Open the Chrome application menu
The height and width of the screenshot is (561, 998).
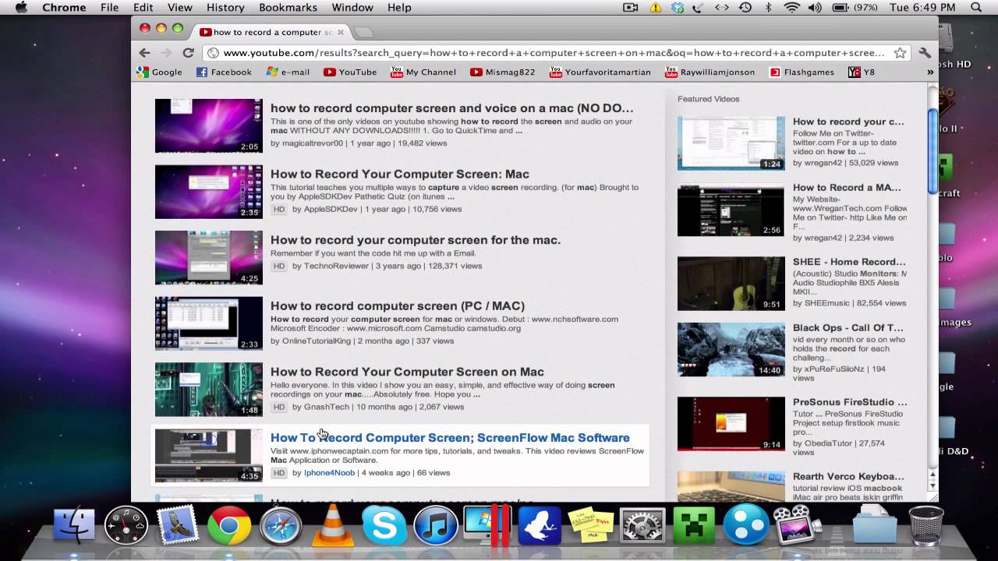(x=64, y=8)
